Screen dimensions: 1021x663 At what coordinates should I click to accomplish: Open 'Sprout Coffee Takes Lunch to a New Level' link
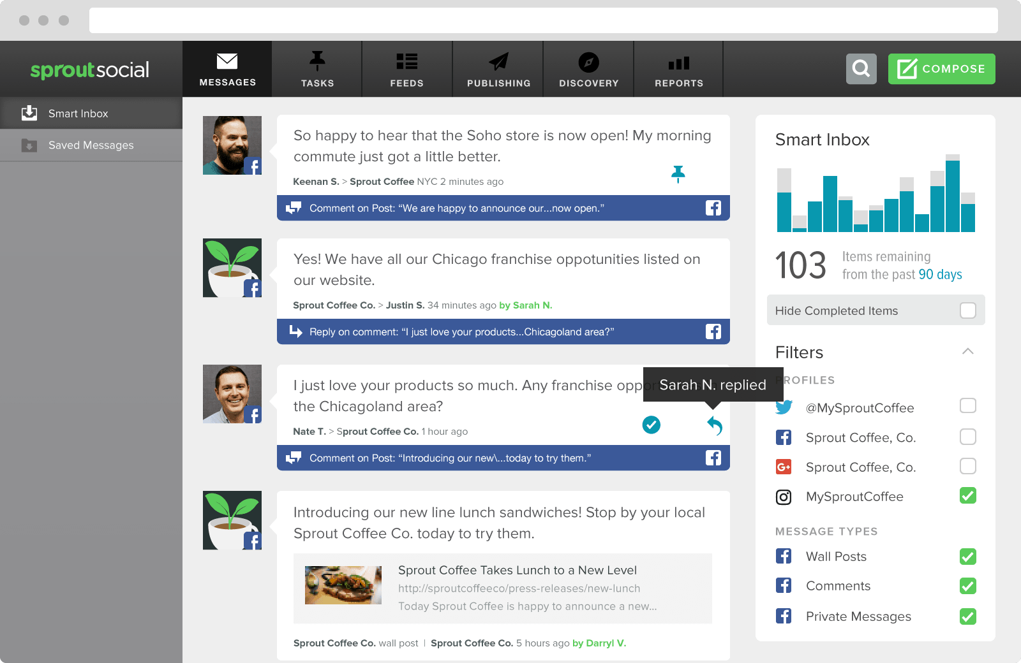pos(518,571)
